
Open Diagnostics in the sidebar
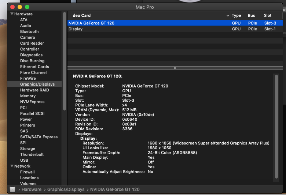click(32, 55)
